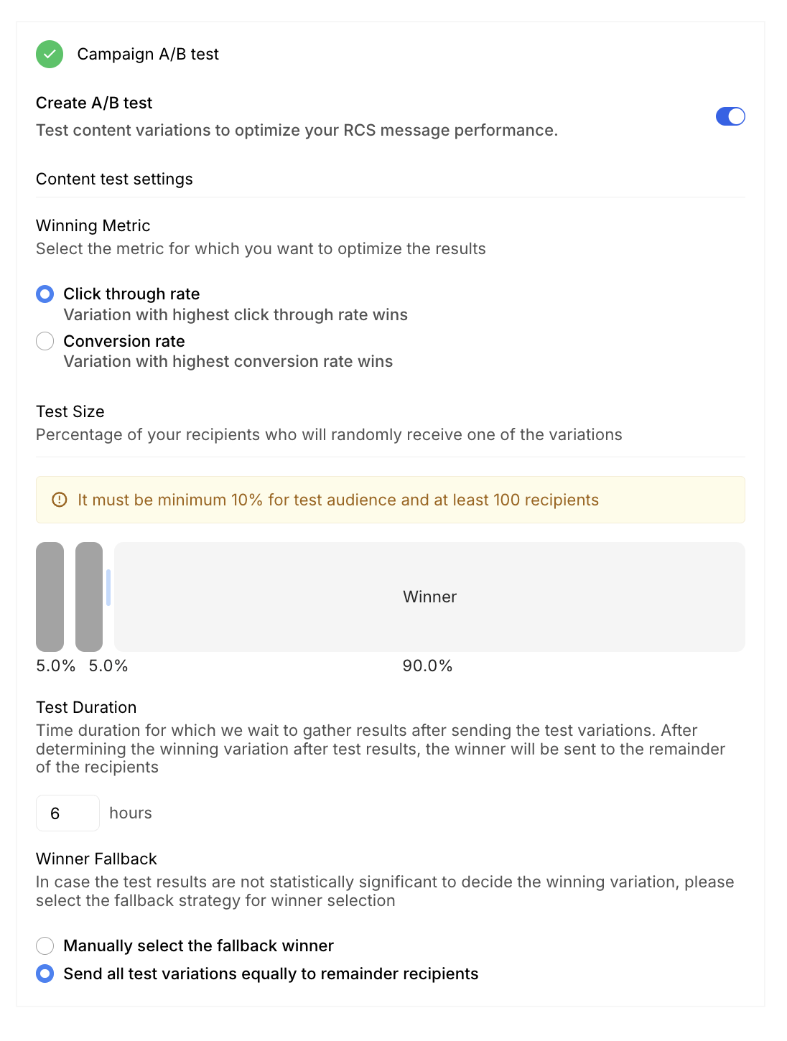The height and width of the screenshot is (1041, 787).
Task: Disable the Create A/B test toggle
Action: (730, 116)
